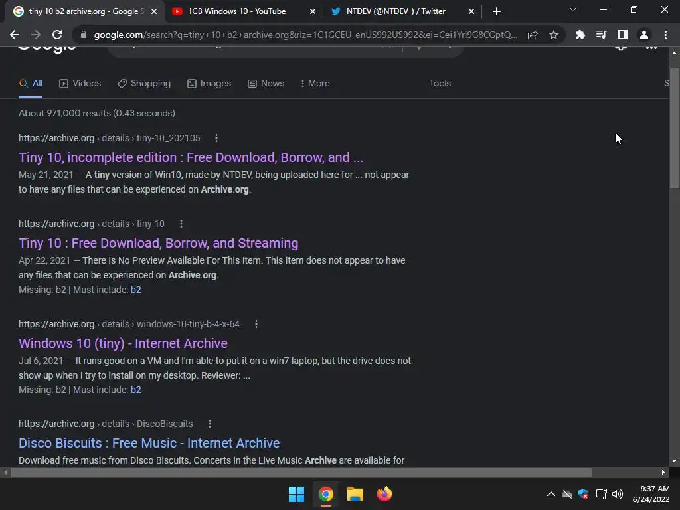Click Chrome icon in taskbar
This screenshot has height=510, width=680.
[325, 494]
